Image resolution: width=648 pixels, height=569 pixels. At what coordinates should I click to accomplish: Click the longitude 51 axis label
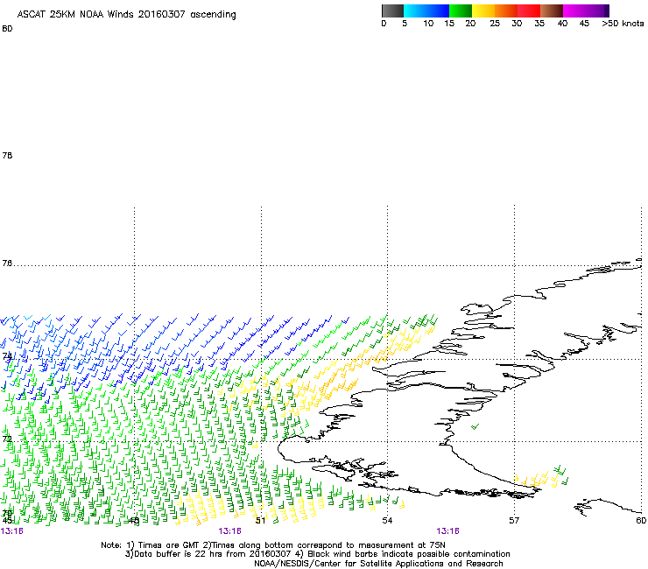[x=260, y=521]
